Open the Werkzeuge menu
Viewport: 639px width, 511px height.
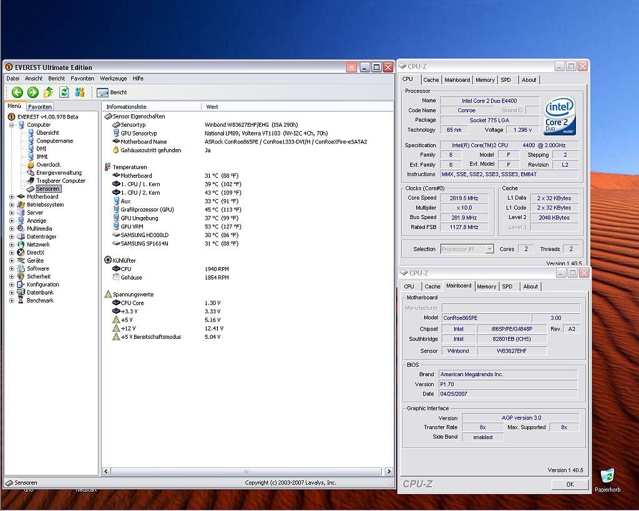(x=114, y=79)
